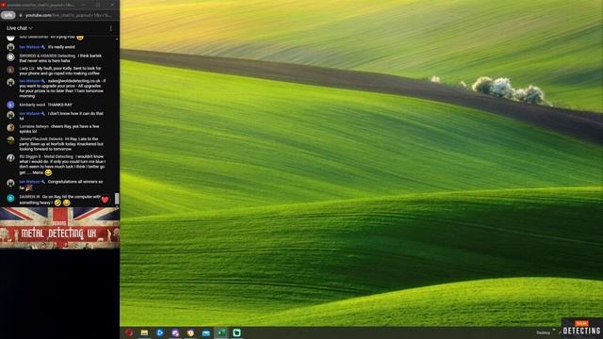603x339 pixels.
Task: Open the orange round browser icon in the taskbar
Action: [190, 332]
